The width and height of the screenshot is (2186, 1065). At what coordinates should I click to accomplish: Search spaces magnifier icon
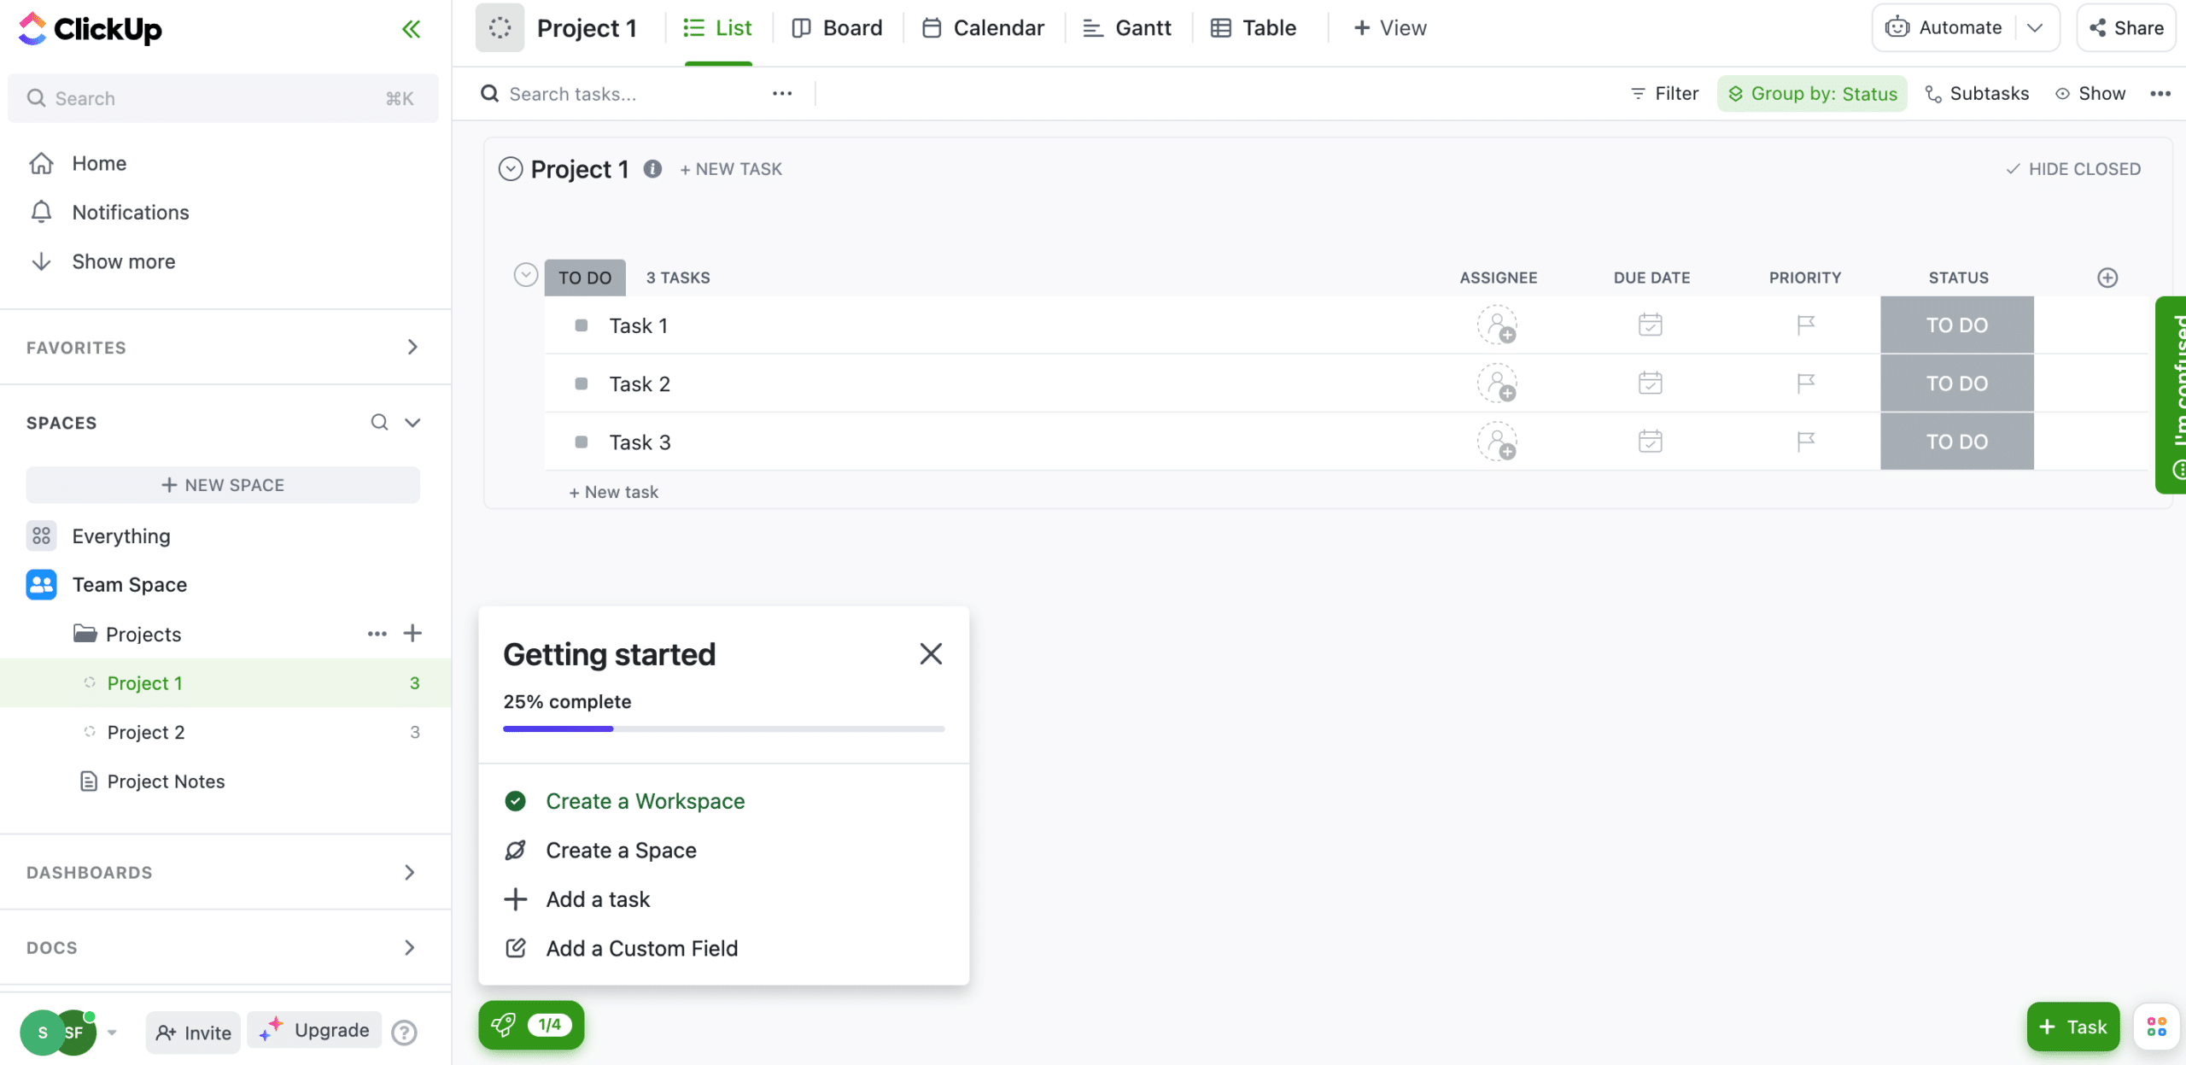point(379,422)
